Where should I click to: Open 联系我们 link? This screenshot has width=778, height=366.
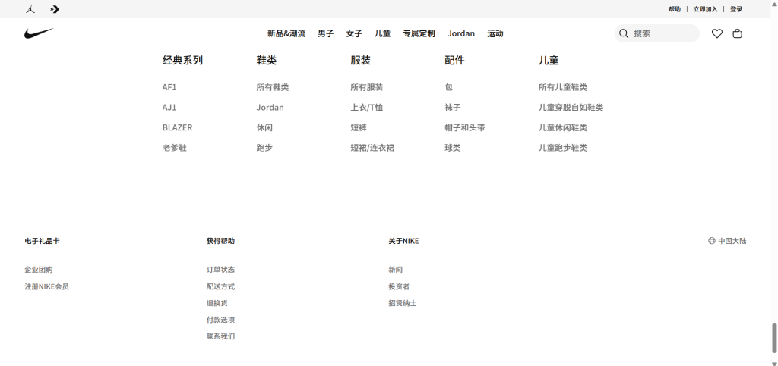(220, 336)
